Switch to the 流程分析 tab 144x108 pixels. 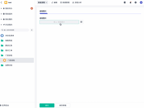pos(77,3)
